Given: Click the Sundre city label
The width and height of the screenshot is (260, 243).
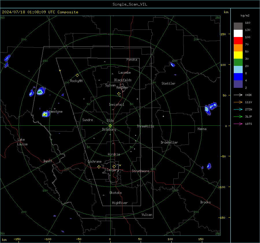Looking at the screenshot, I should 88,120.
